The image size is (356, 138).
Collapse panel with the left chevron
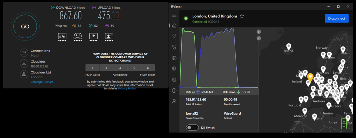[259, 38]
